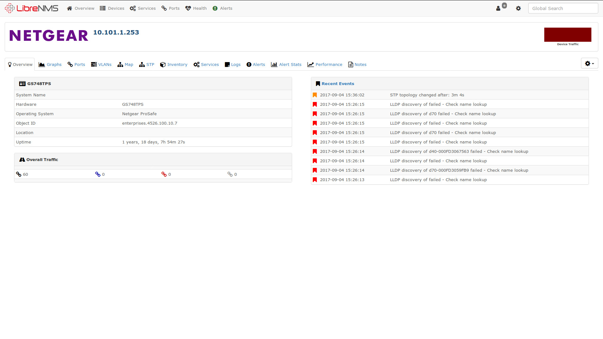Select timestamp 2017-09-04 15:36:02
The height and width of the screenshot is (339, 603).
click(342, 95)
